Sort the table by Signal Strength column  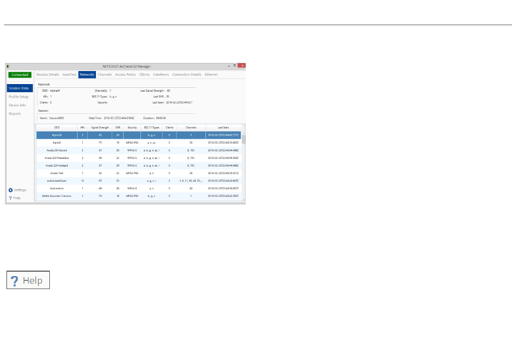click(99, 127)
